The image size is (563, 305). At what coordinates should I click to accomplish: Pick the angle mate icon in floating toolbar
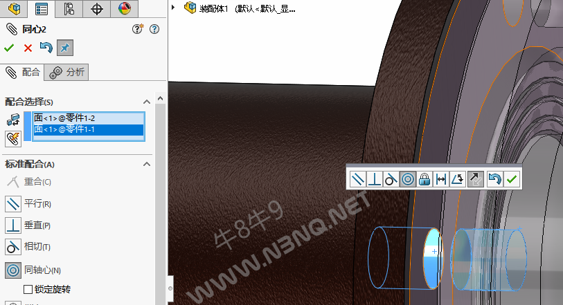pos(458,179)
